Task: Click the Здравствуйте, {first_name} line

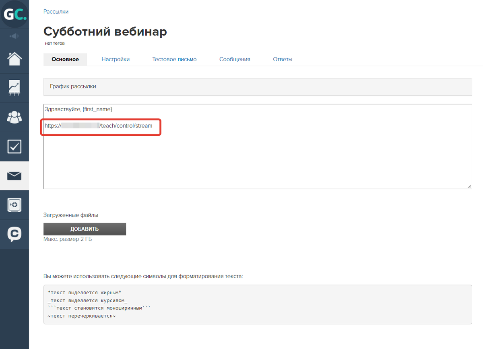Action: [x=78, y=109]
